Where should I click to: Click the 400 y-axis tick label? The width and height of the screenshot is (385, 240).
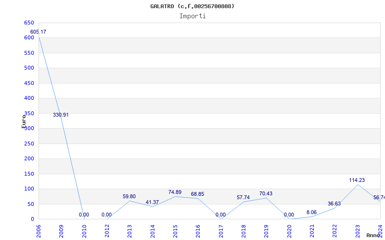click(29, 98)
